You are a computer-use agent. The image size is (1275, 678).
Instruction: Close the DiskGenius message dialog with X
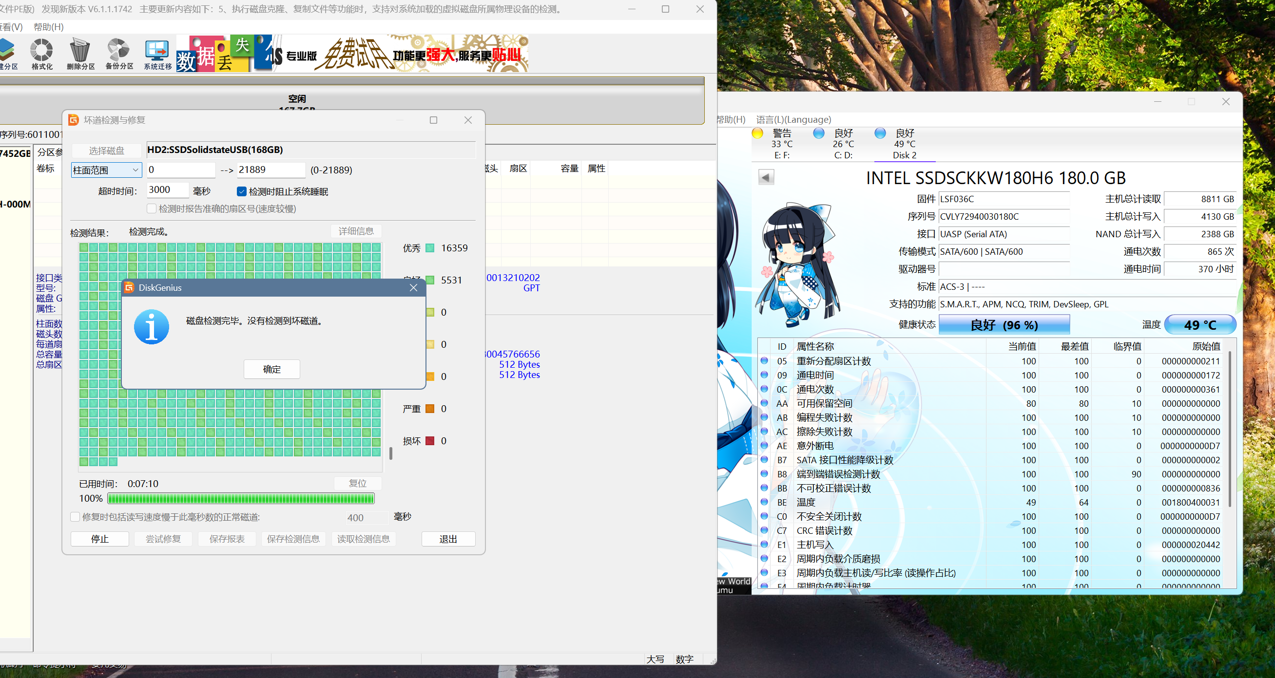coord(413,288)
